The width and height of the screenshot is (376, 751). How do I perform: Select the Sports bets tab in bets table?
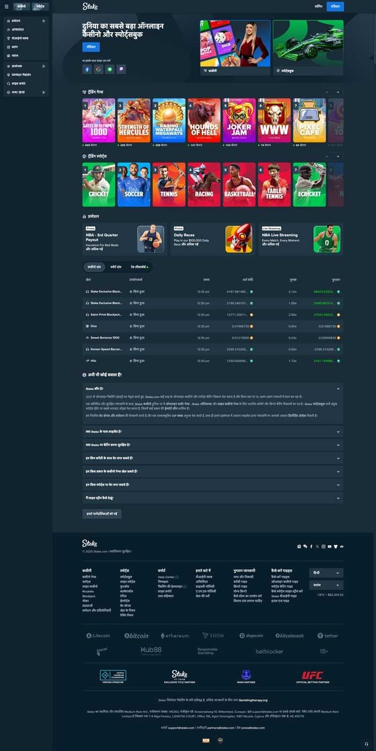pos(116,267)
